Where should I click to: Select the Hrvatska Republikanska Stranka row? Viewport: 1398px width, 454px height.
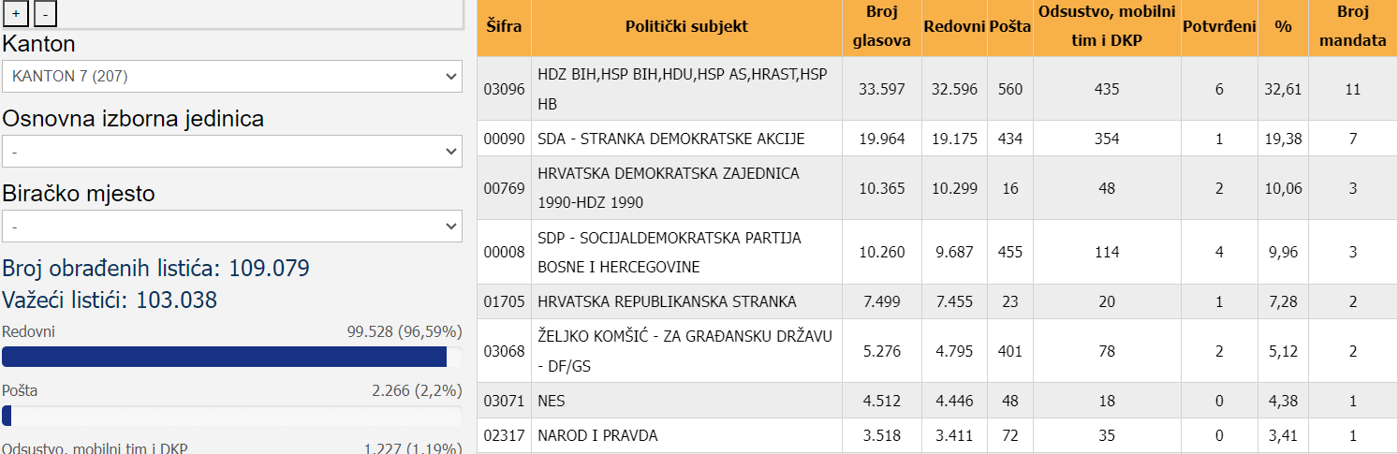pyautogui.click(x=937, y=301)
